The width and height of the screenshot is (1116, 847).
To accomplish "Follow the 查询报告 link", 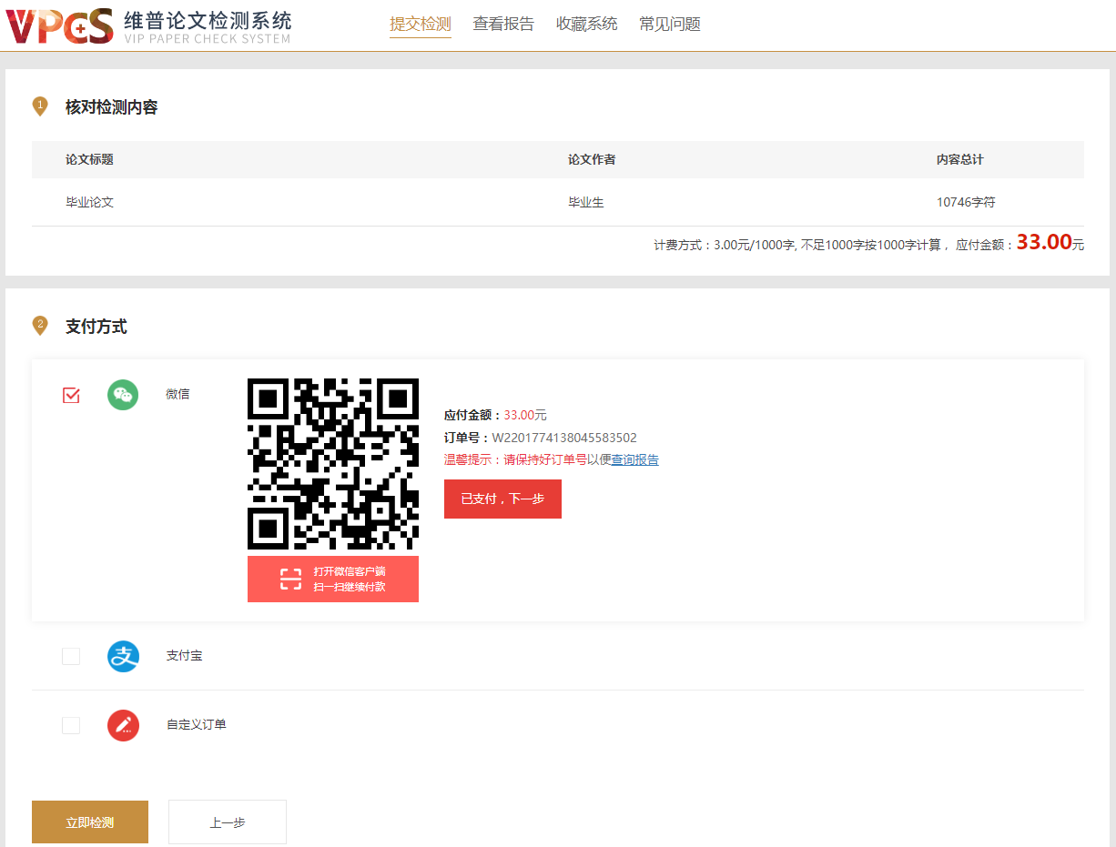I will coord(634,460).
